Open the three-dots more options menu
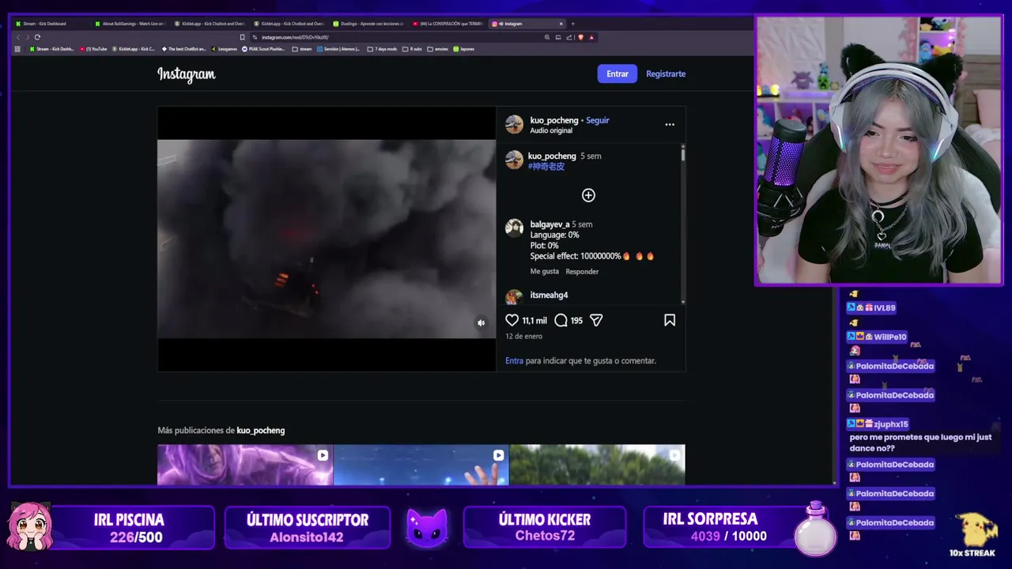This screenshot has width=1012, height=569. (670, 124)
